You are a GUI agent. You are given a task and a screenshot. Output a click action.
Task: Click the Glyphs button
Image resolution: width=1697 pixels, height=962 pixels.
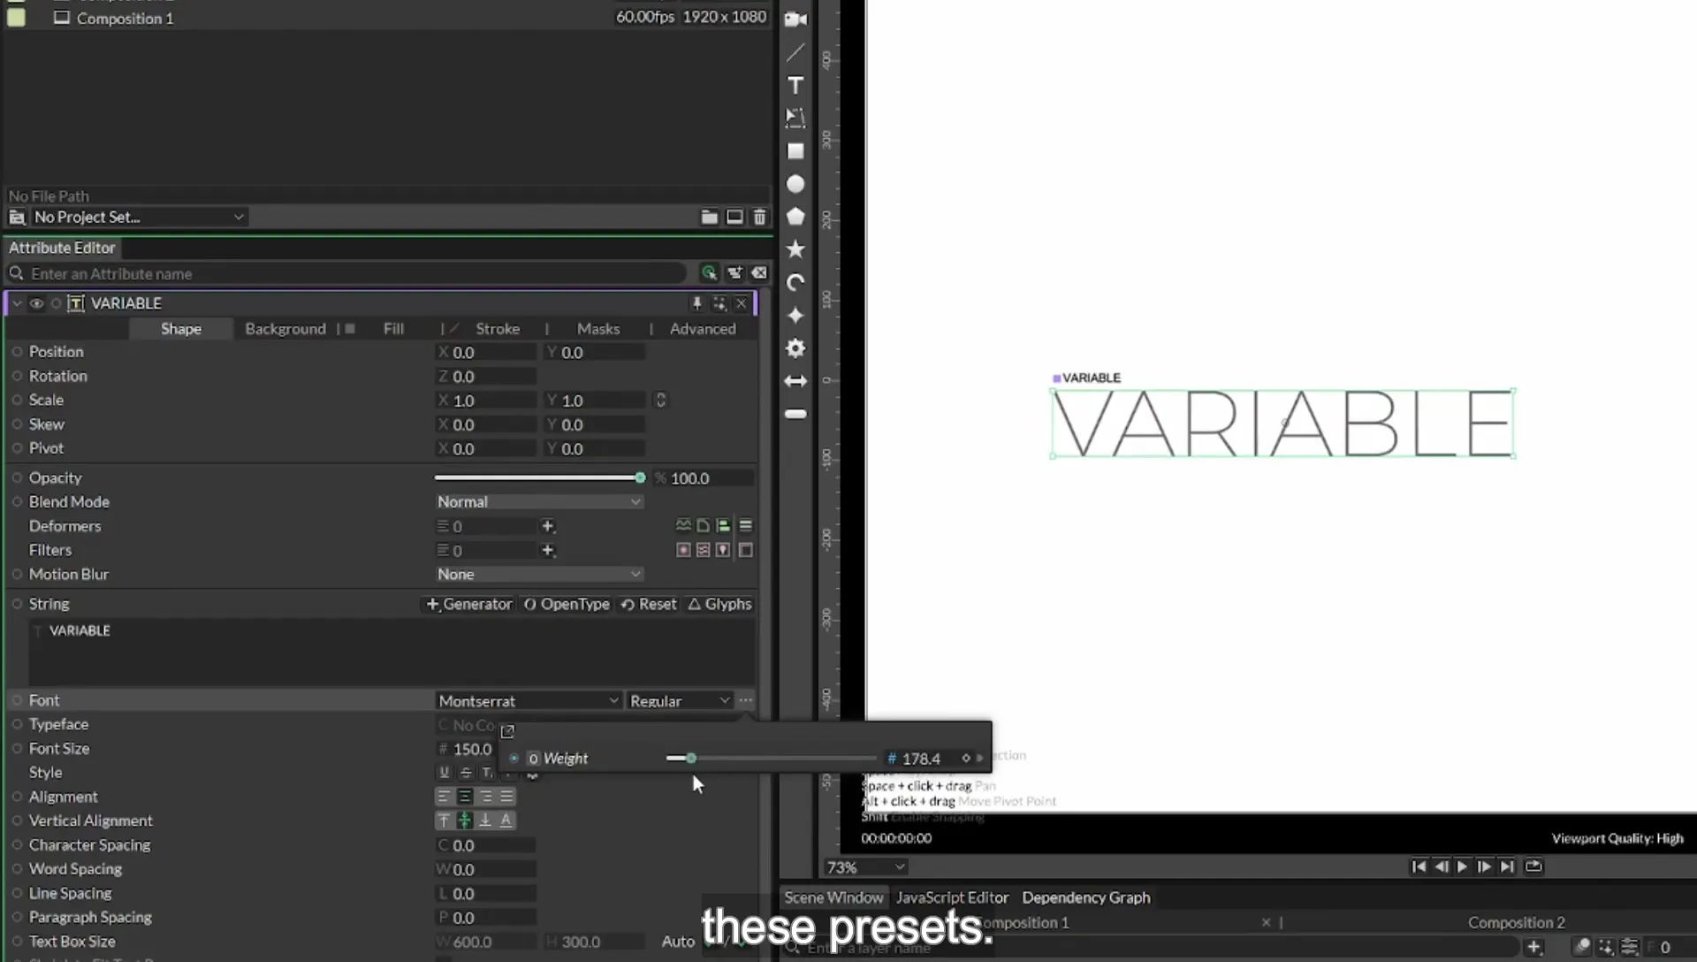[x=719, y=604]
